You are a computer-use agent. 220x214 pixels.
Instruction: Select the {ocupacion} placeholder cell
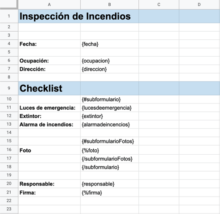pyautogui.click(x=109, y=61)
